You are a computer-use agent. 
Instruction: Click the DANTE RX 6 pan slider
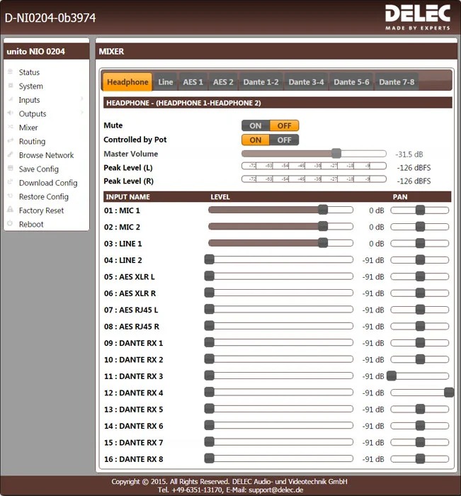420,425
